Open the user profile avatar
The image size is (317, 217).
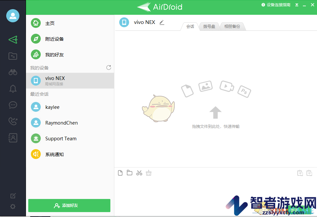click(13, 15)
